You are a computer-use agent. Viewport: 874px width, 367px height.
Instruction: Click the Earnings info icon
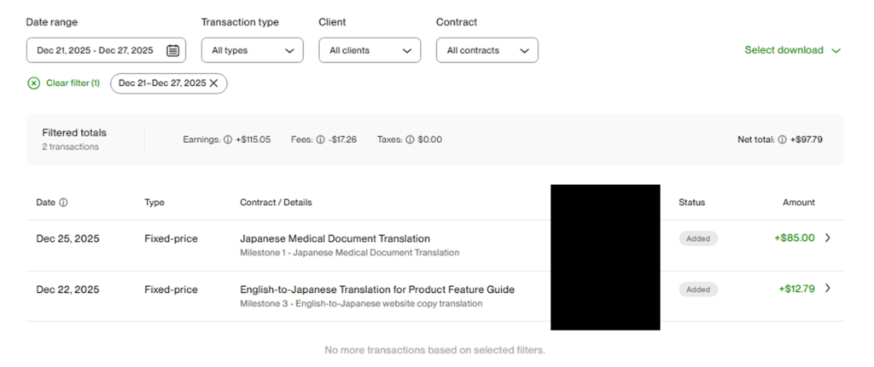click(x=228, y=140)
